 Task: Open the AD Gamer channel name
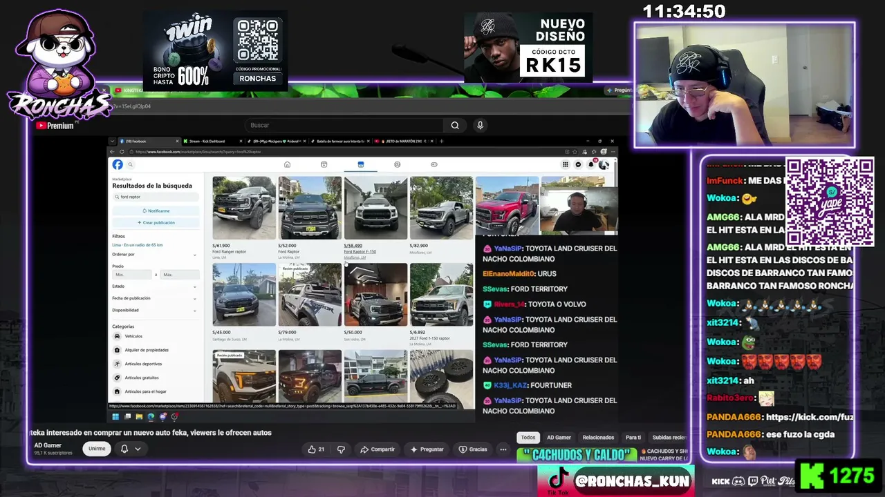pos(48,445)
